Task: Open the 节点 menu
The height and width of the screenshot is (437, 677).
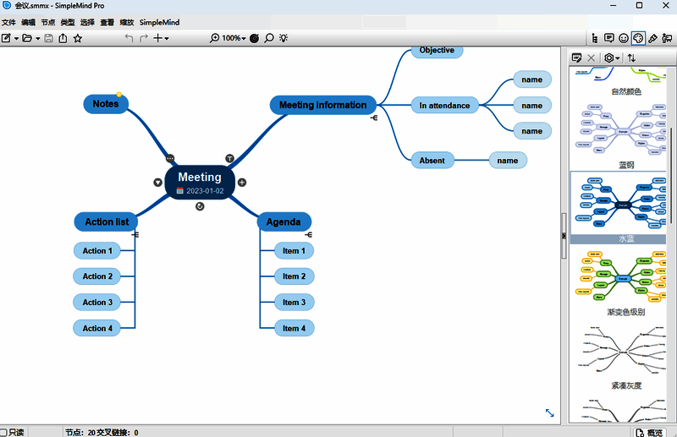Action: point(48,22)
